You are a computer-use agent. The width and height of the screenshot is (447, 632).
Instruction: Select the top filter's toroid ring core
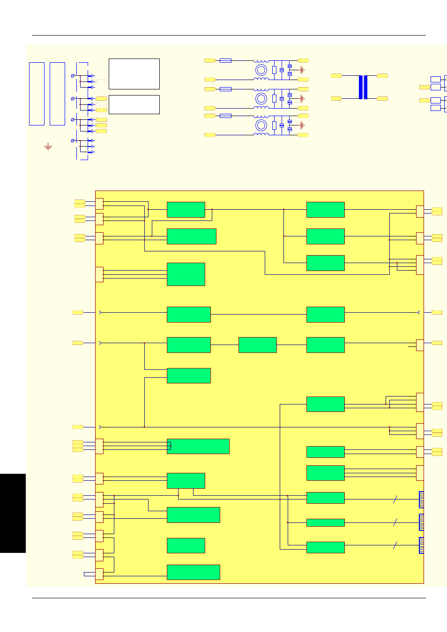coord(261,70)
